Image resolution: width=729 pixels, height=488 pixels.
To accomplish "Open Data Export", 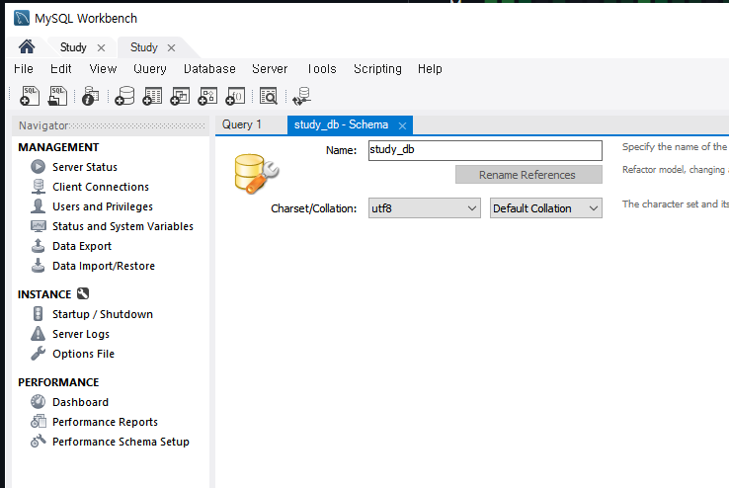I will coord(82,246).
